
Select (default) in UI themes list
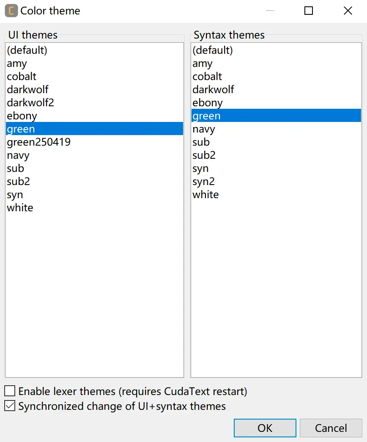pyautogui.click(x=27, y=50)
